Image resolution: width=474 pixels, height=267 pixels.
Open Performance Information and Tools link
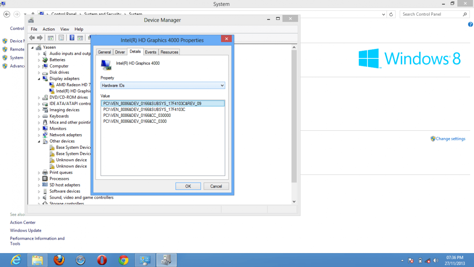(37, 241)
